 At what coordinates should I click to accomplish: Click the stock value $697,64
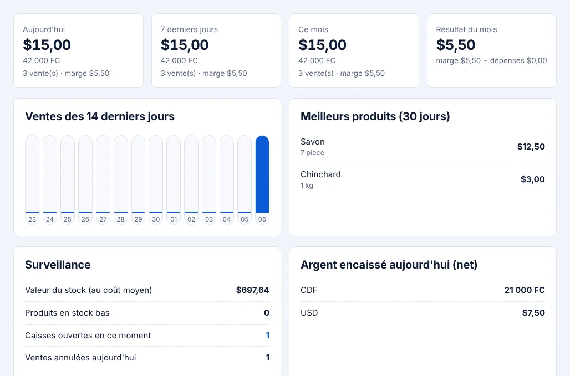pyautogui.click(x=253, y=290)
